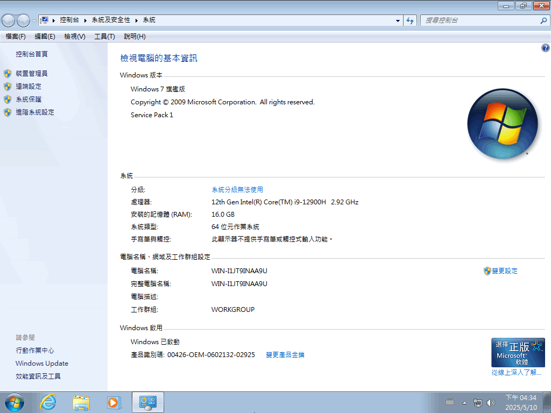Image resolution: width=551 pixels, height=413 pixels.
Task: Open Windows Explorer folder from the taskbar
Action: tap(81, 402)
